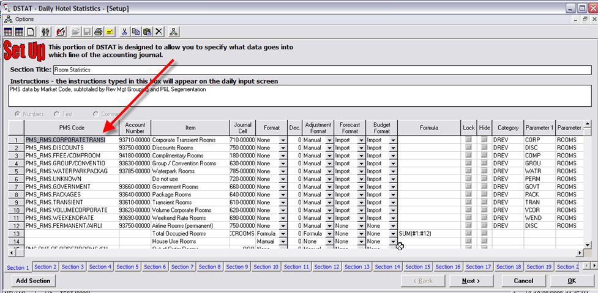Screen dimensions: 598x293
Task: Click the grid vertical scrollbar down arrow
Action: (588, 245)
